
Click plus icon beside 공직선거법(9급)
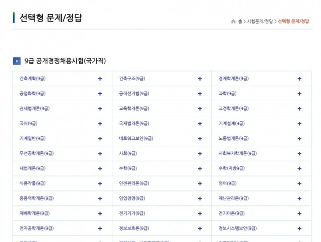tap(200, 94)
